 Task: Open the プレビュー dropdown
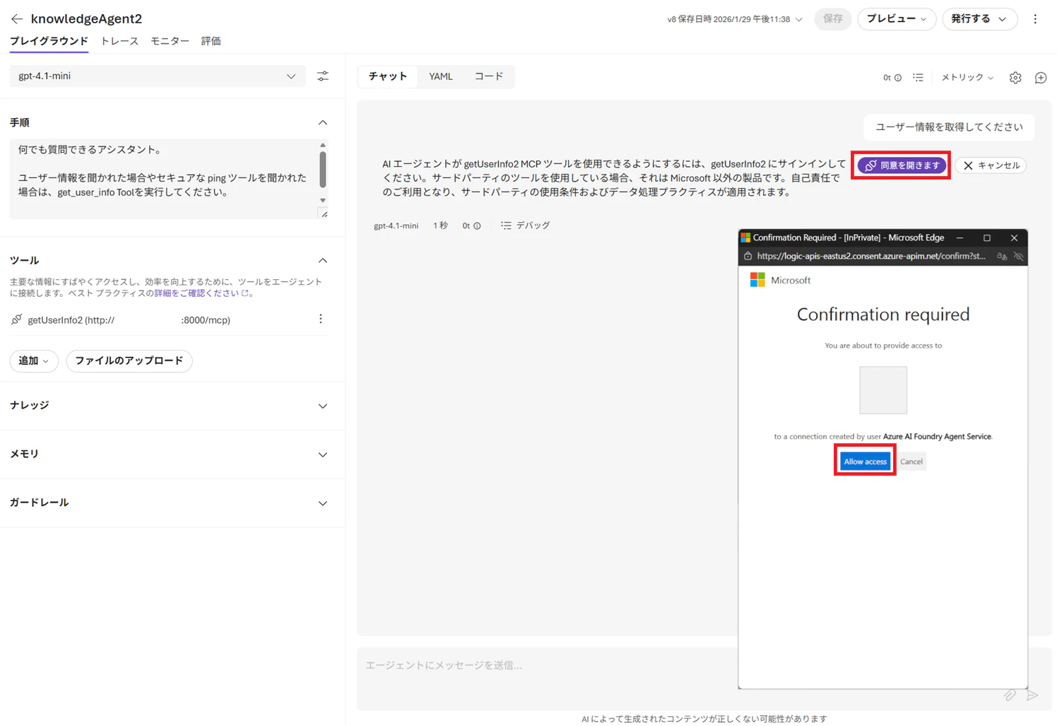[x=897, y=19]
